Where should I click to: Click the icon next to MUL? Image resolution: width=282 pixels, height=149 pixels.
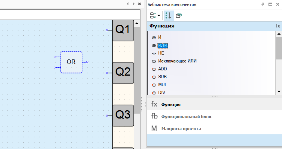click(154, 85)
